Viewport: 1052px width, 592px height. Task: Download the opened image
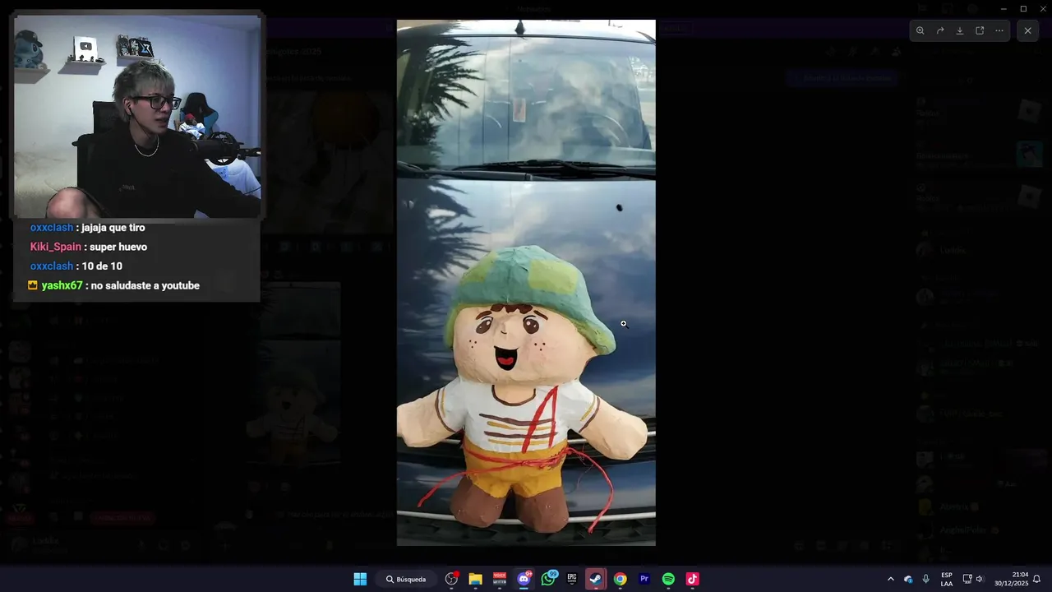coord(960,30)
